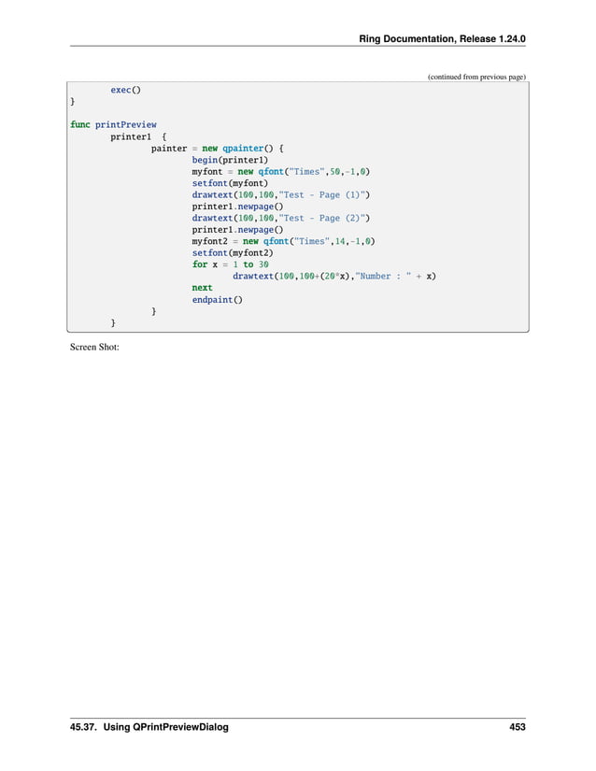
Task: Click the "setfont(myfont2)" line
Action: tap(233, 252)
